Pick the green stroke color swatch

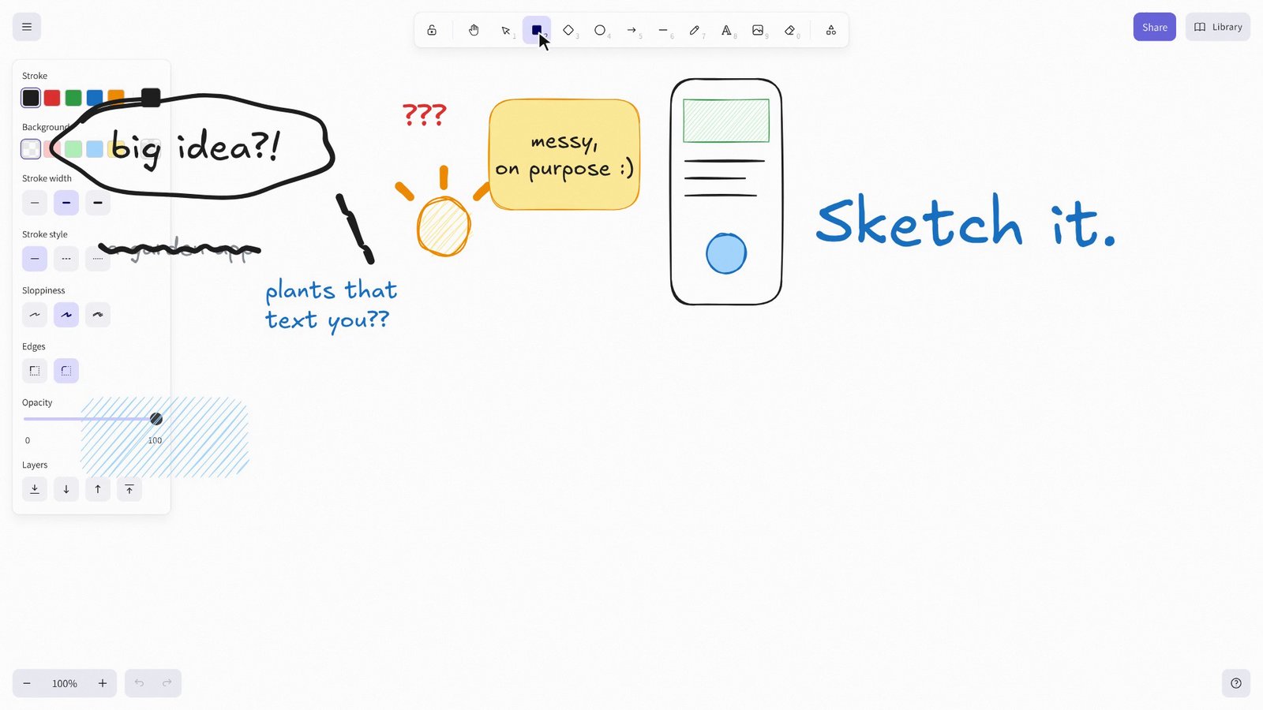73,98
